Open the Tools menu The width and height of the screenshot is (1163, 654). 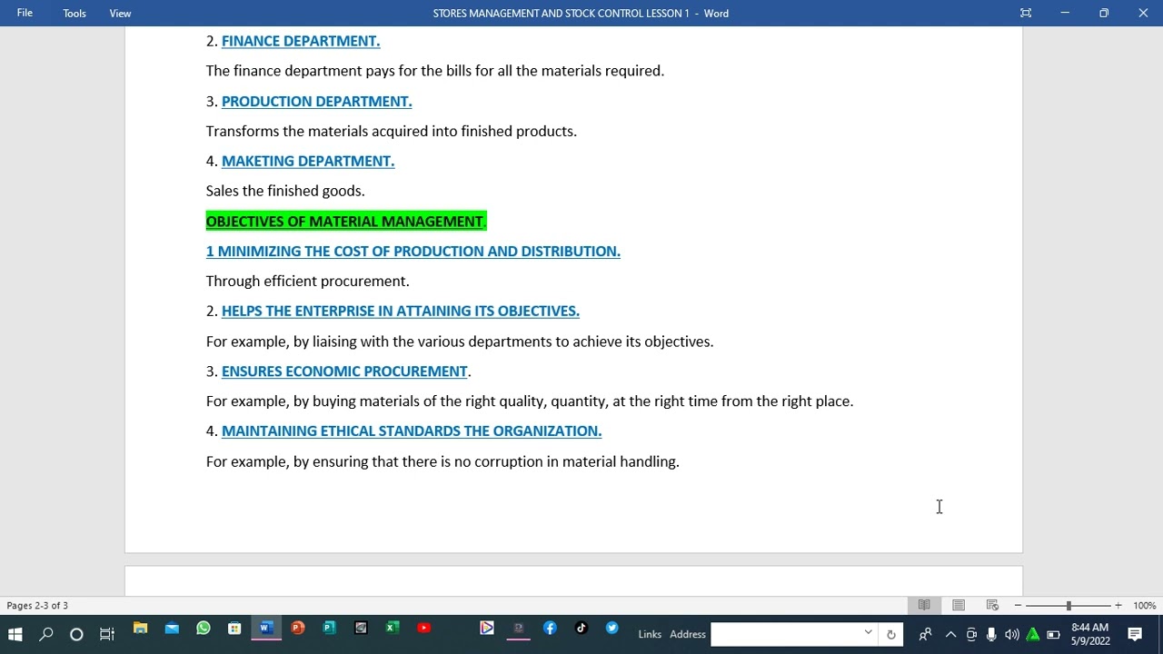point(75,13)
